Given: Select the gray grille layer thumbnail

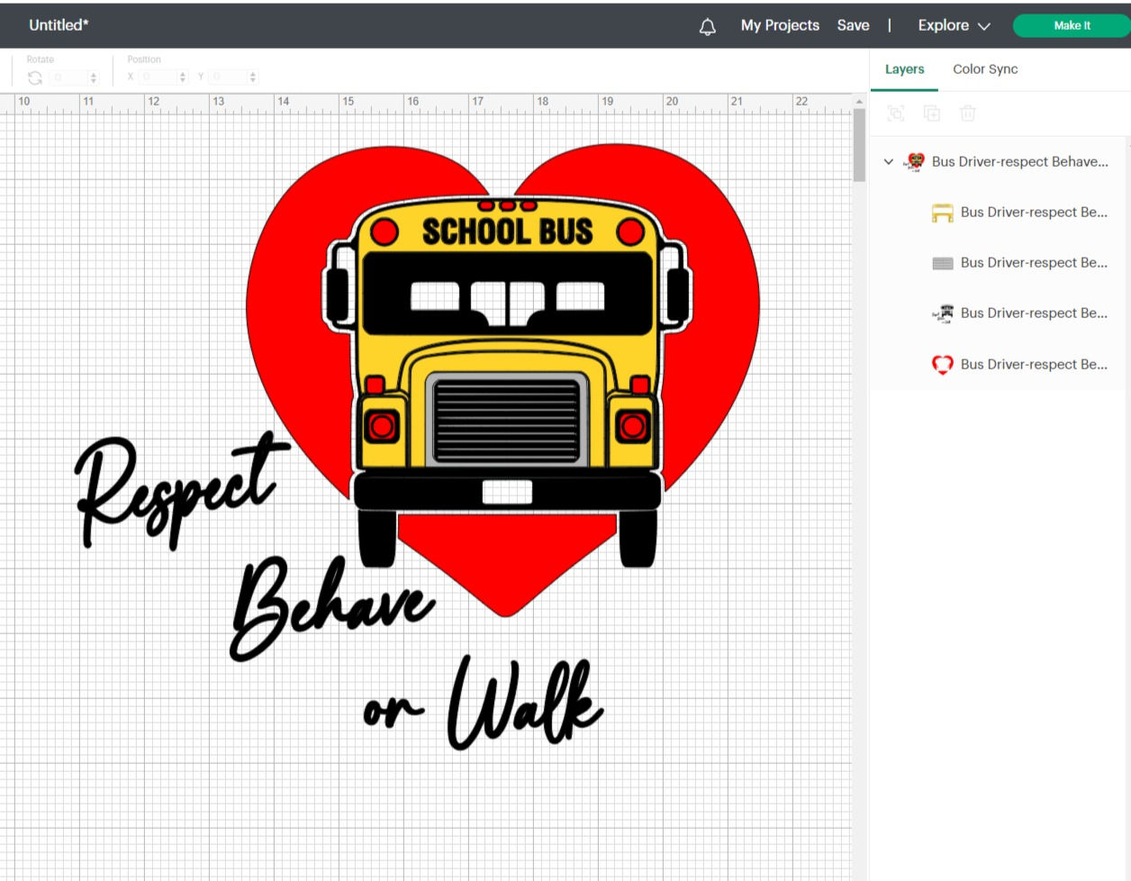Looking at the screenshot, I should pos(942,262).
